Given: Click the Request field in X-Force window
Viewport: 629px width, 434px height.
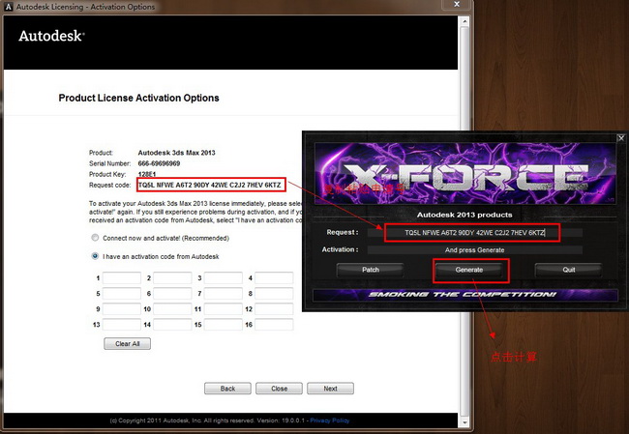Looking at the screenshot, I should (x=474, y=233).
